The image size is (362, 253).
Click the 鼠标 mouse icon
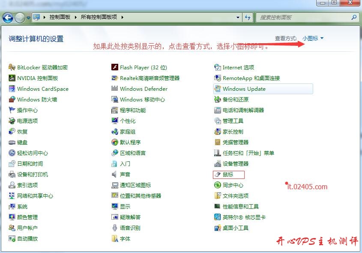coord(218,174)
